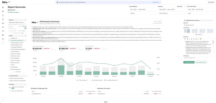Click the Account icon at top right
Viewport: 216px width, 103px height.
click(208, 2)
